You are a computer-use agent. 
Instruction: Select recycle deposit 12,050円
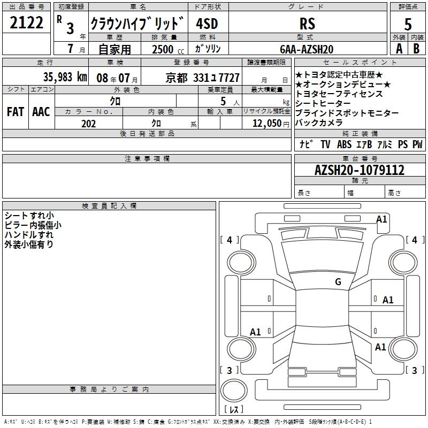pyautogui.click(x=271, y=124)
